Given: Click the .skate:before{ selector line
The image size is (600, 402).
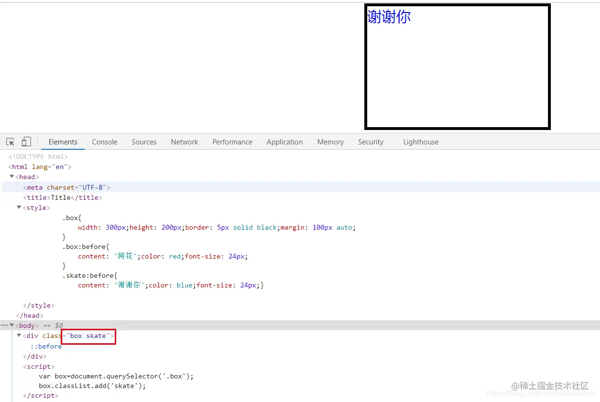Looking at the screenshot, I should tap(90, 275).
